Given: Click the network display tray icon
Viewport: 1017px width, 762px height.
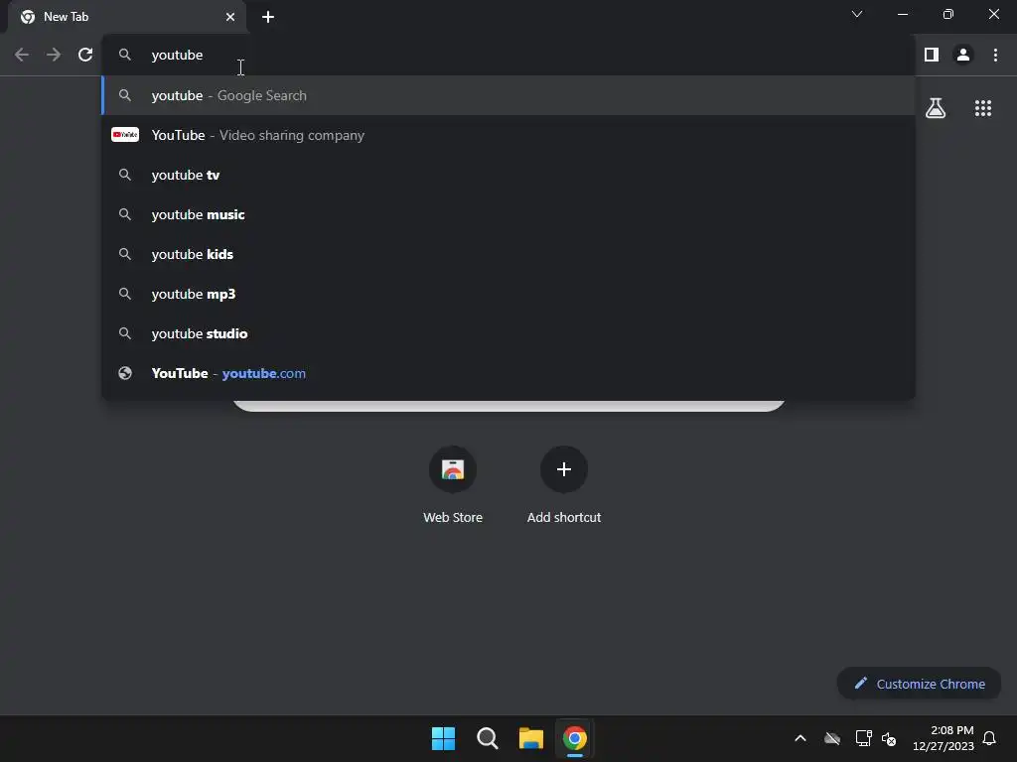Looking at the screenshot, I should coord(863,738).
